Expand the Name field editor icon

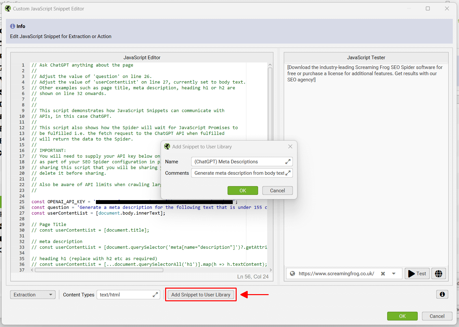tap(288, 162)
